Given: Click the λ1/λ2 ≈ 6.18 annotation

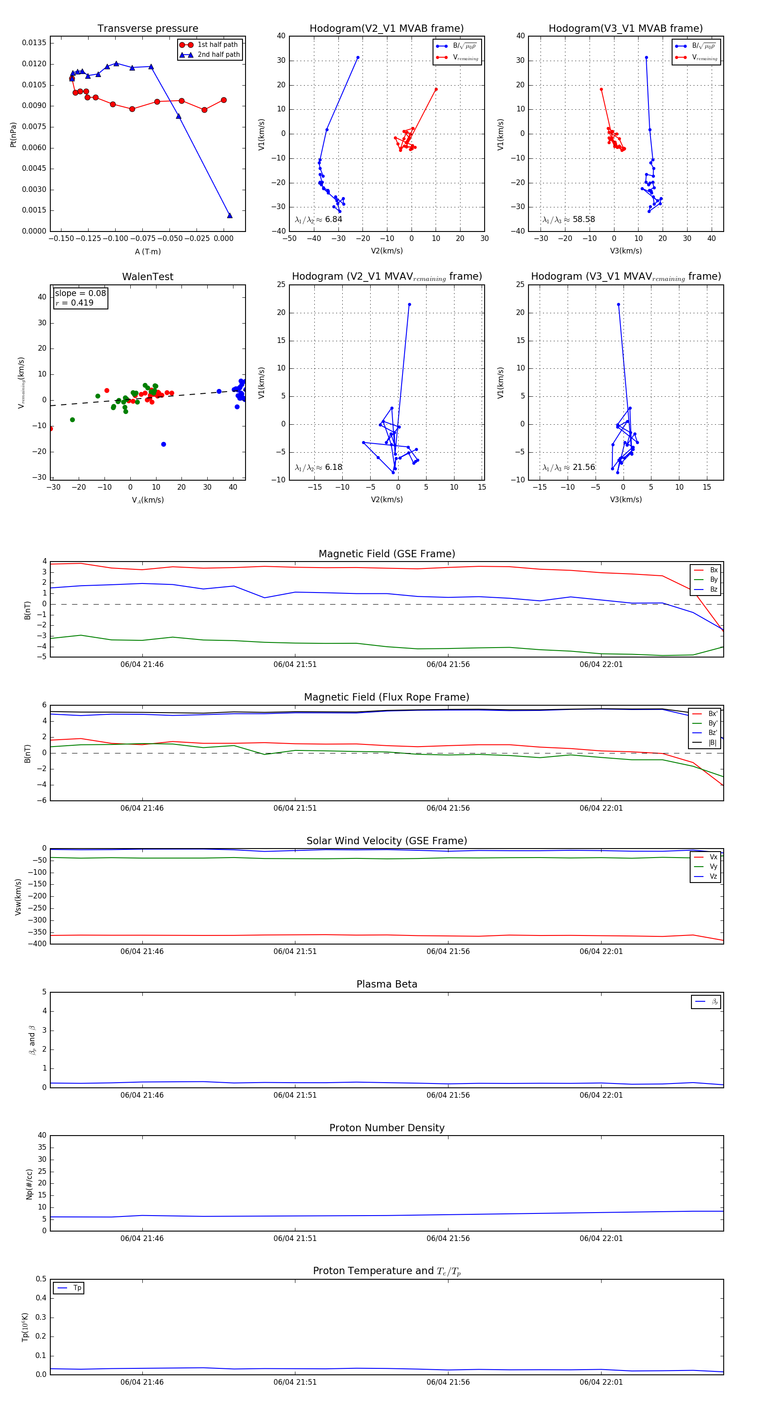Looking at the screenshot, I should coord(318,467).
